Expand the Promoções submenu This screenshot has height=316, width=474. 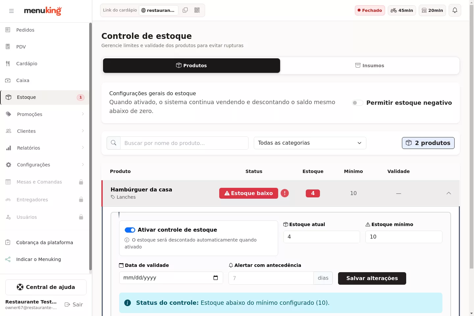(44, 114)
